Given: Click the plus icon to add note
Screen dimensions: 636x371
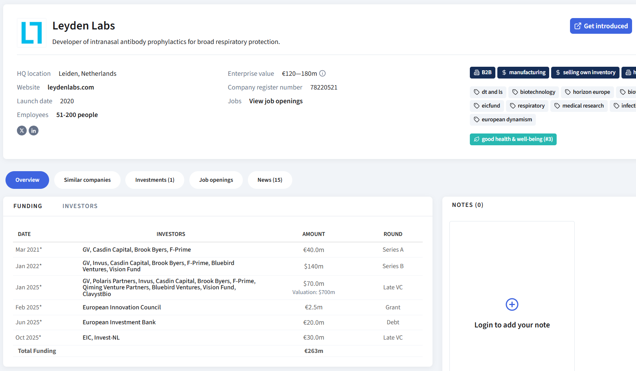Looking at the screenshot, I should [512, 304].
